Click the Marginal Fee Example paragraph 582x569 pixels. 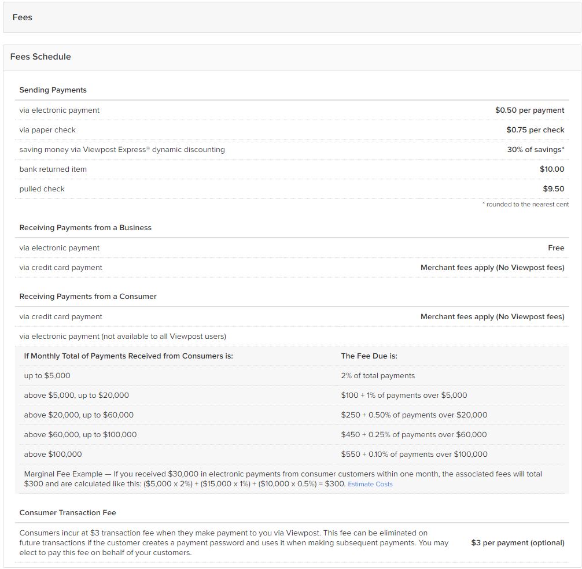(x=282, y=478)
